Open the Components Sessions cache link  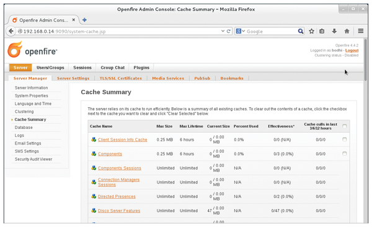(x=119, y=168)
